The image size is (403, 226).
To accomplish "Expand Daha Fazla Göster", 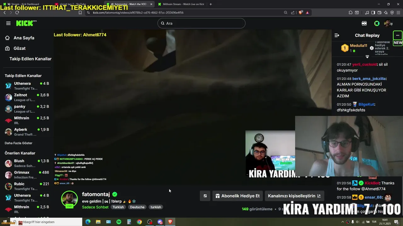I will [19, 143].
